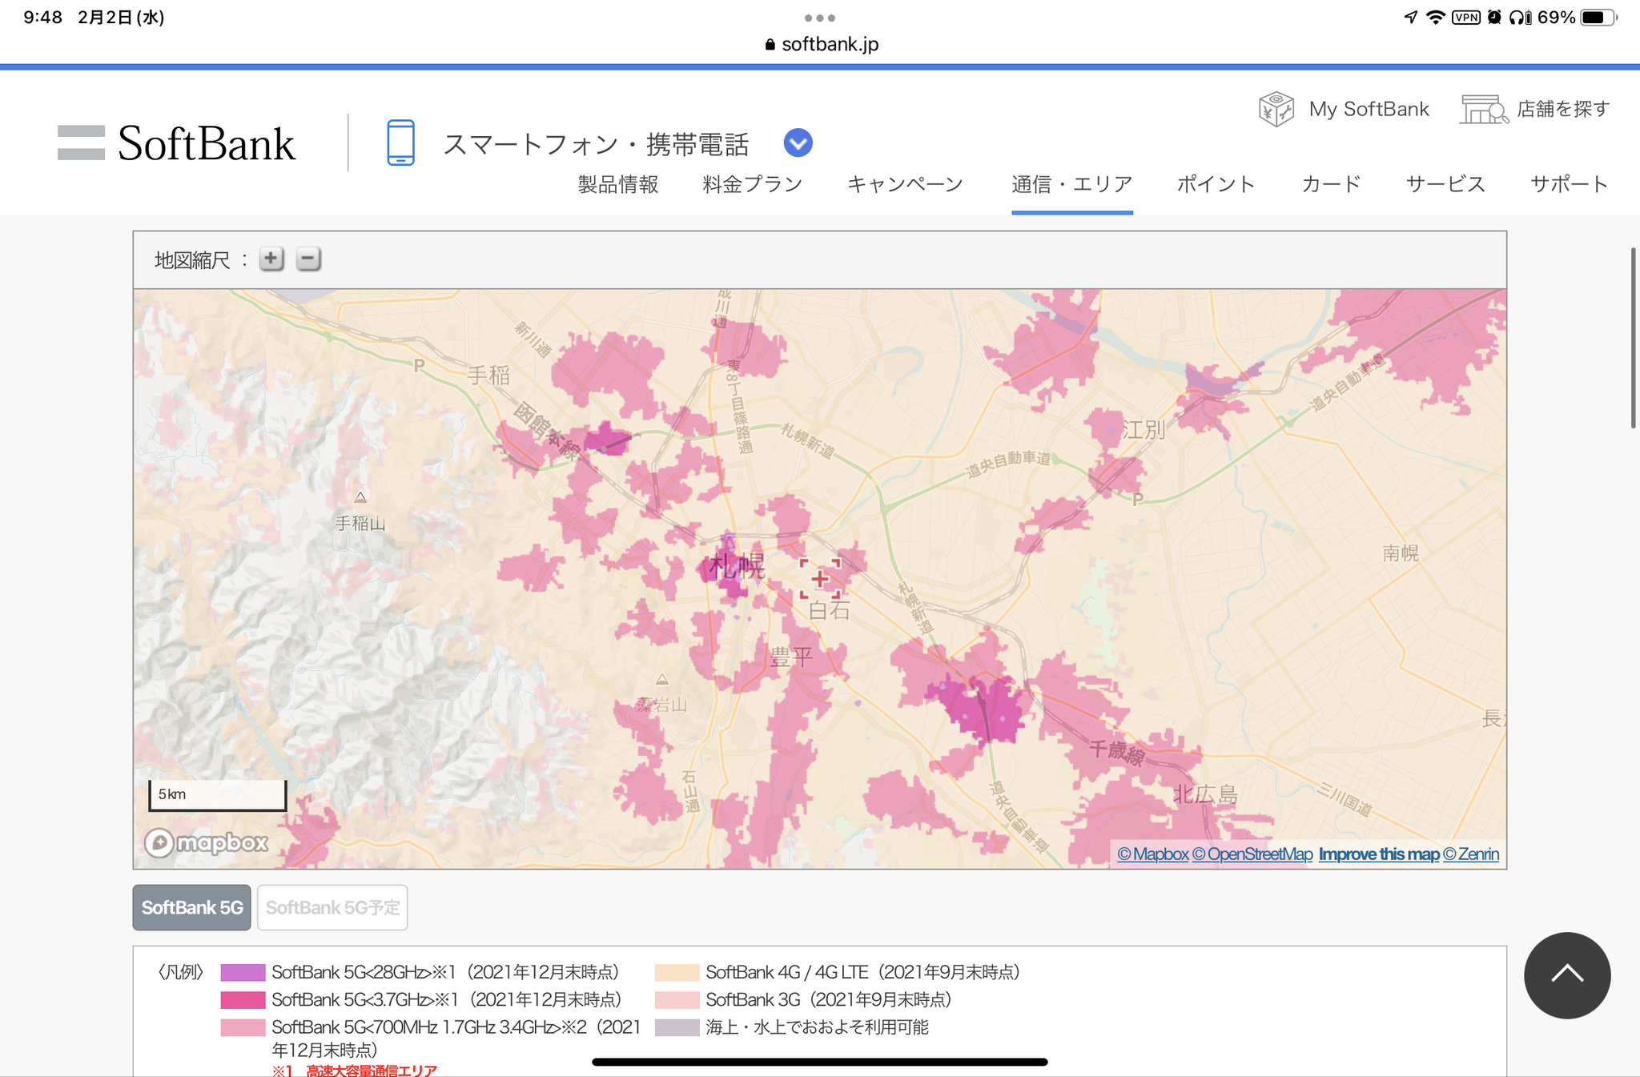Open the three-dot multitasking menu
This screenshot has width=1640, height=1077.
(x=819, y=18)
